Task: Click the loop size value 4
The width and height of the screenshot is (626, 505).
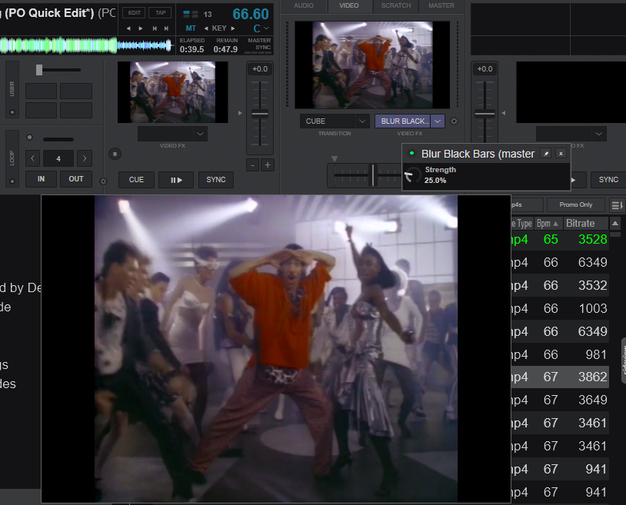Action: 58,158
